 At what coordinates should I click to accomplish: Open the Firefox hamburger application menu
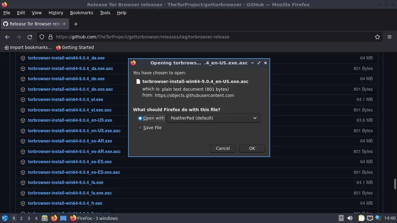click(x=390, y=37)
